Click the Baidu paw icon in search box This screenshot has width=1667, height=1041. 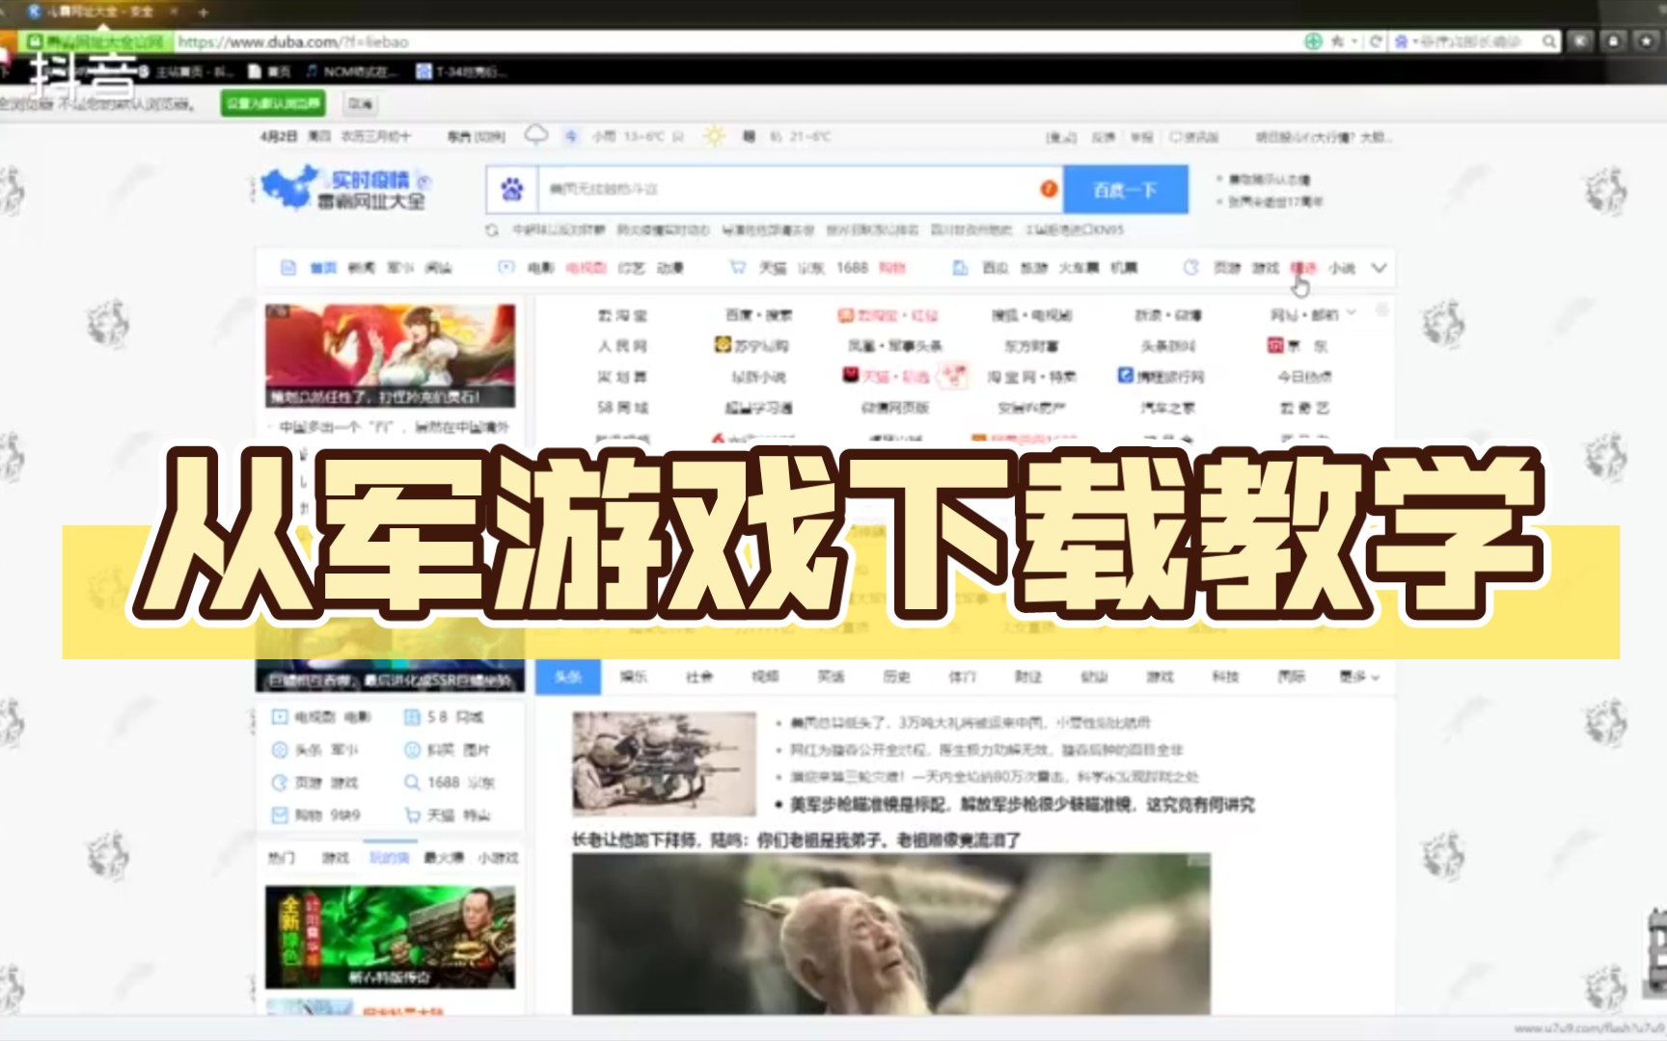512,190
